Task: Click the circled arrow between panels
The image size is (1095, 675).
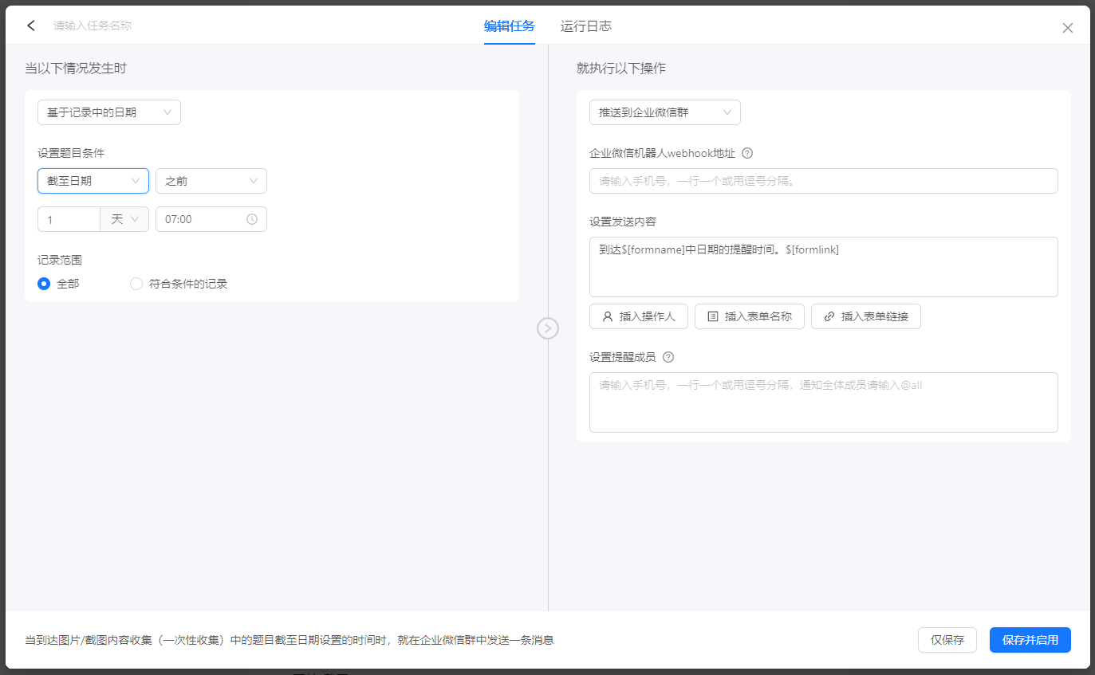Action: coord(548,328)
